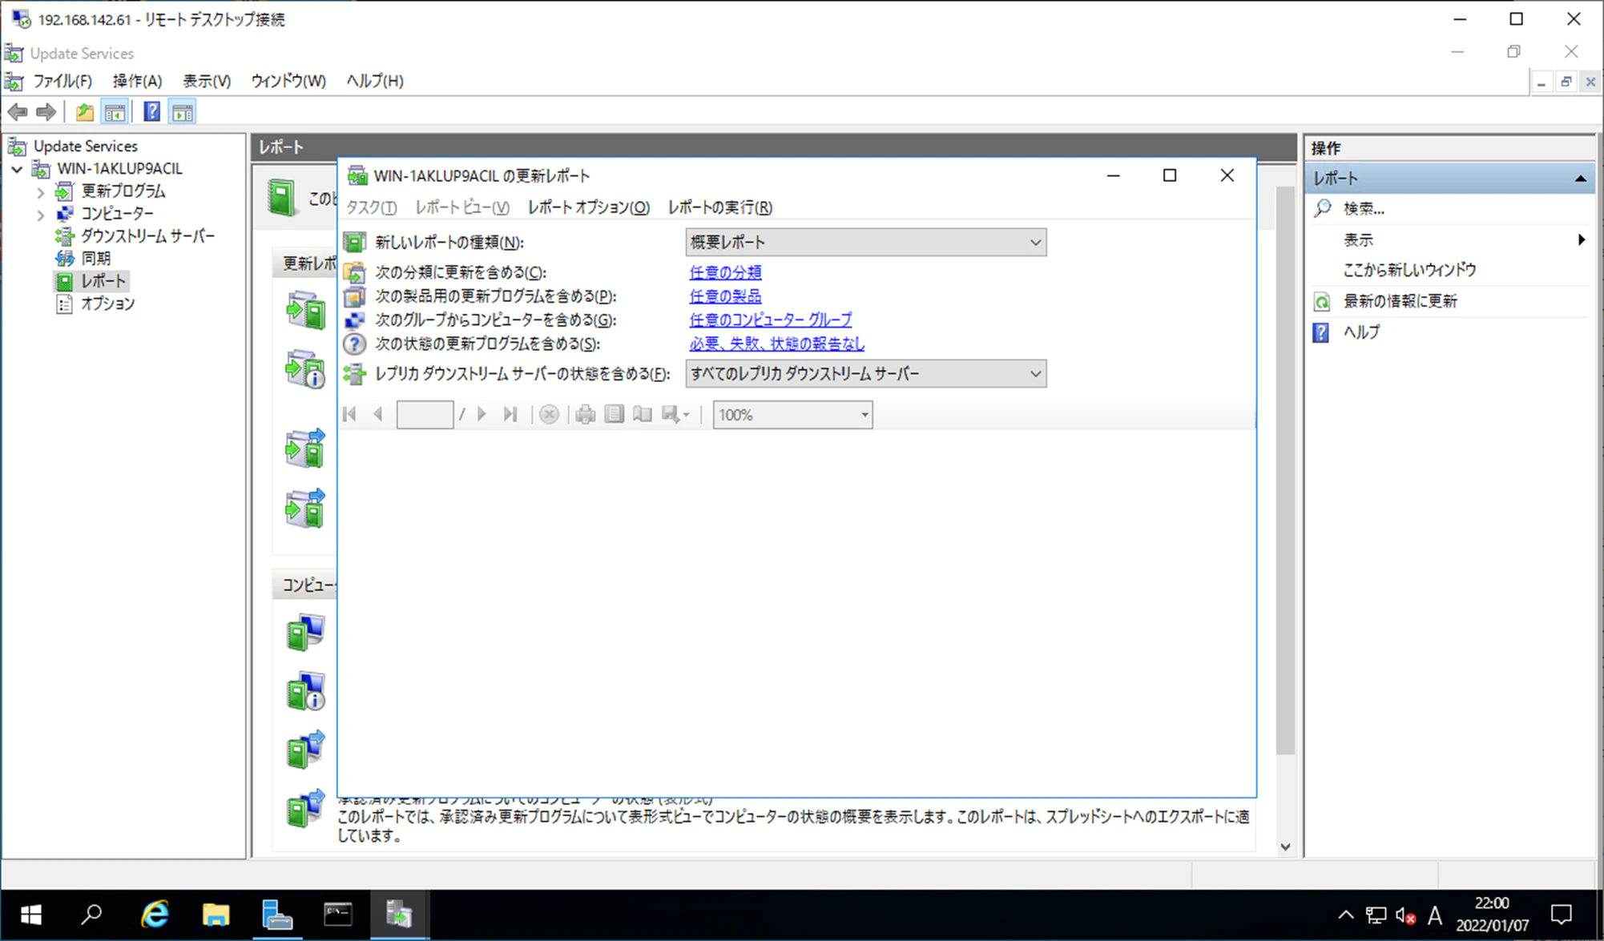Go to last page of report viewer

point(510,414)
